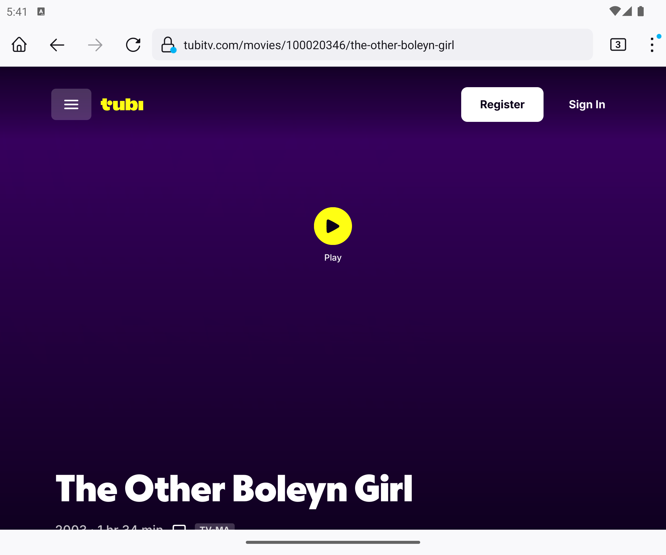Tap the battery status icon

pyautogui.click(x=641, y=11)
